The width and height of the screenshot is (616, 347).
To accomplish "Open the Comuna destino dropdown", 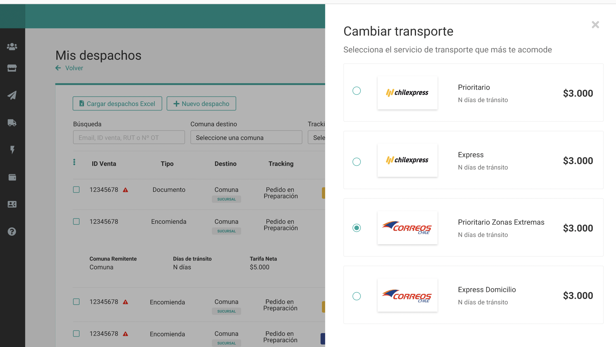I will pyautogui.click(x=246, y=137).
